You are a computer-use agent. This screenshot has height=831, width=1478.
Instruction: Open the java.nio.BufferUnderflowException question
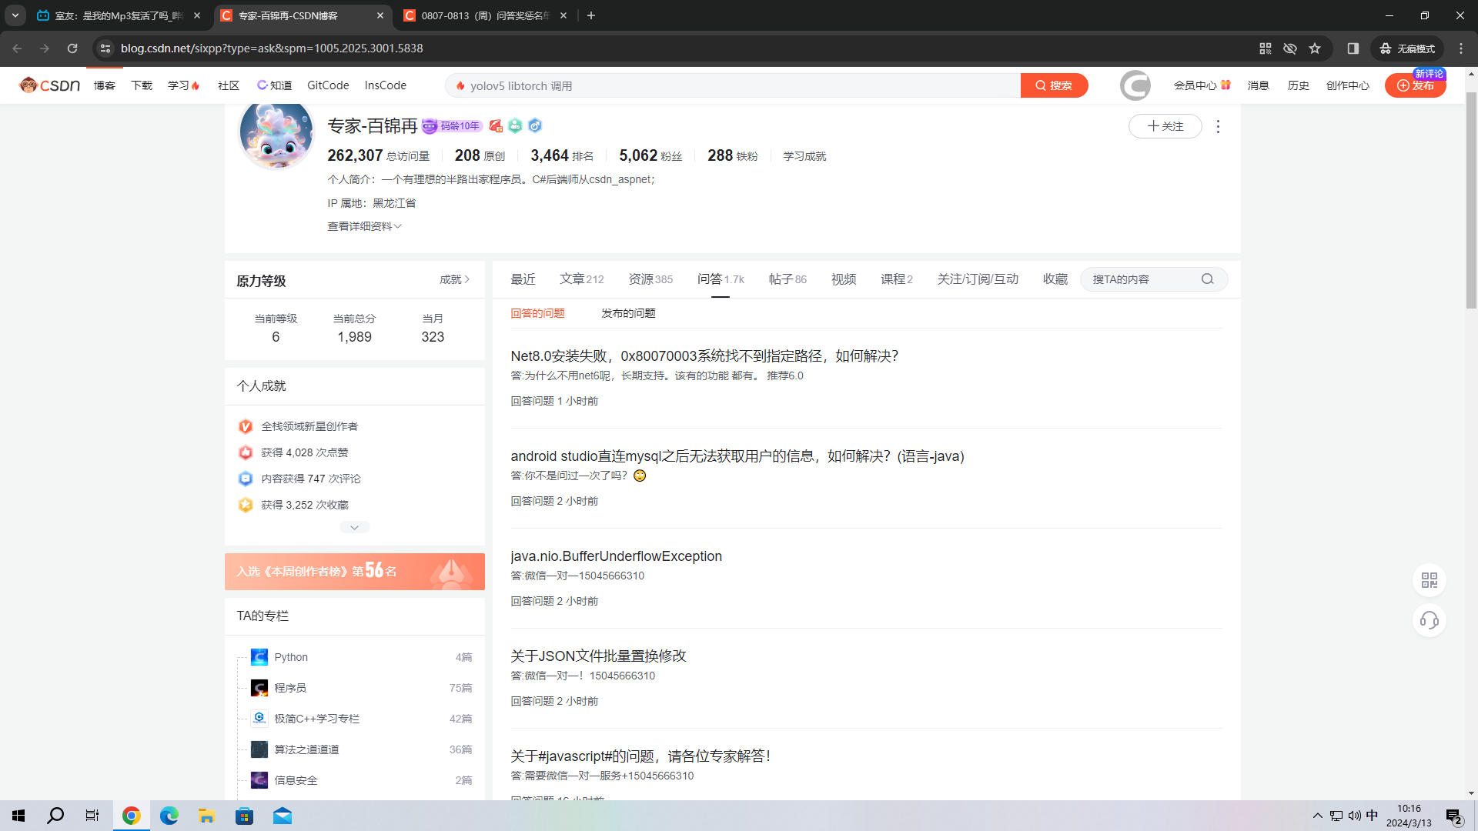(616, 556)
